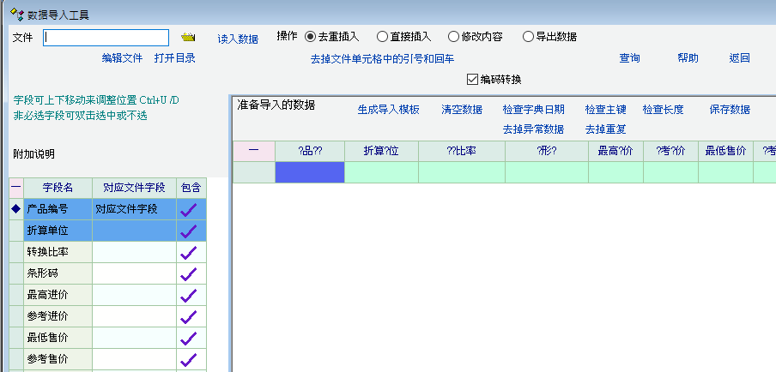Select the 转换比率 field row
This screenshot has width=776, height=372.
click(x=58, y=252)
